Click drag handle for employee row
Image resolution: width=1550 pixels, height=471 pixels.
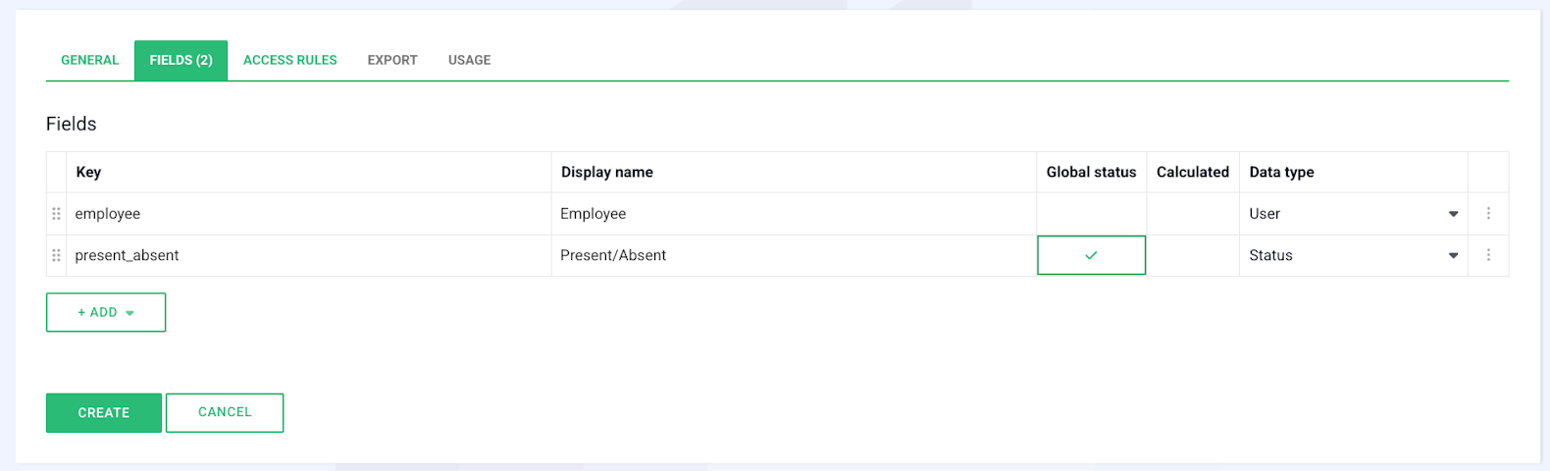pos(56,214)
